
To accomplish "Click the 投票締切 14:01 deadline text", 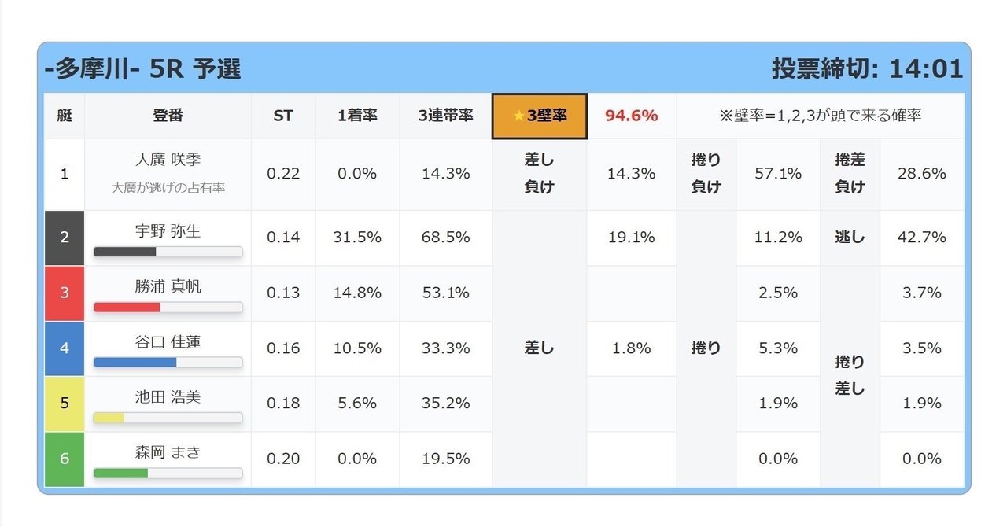I will click(867, 69).
